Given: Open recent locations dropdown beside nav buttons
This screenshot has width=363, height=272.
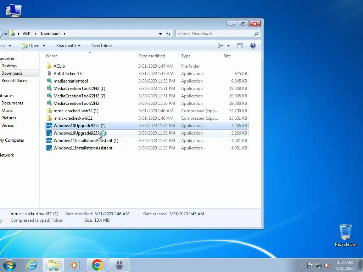Looking at the screenshot, I should click(x=6, y=34).
